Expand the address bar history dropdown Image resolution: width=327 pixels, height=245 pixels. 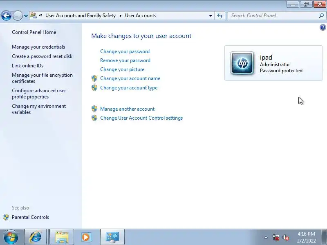tap(211, 16)
